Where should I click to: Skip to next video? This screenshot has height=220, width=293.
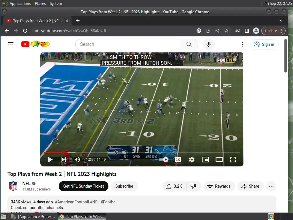click(x=64, y=160)
